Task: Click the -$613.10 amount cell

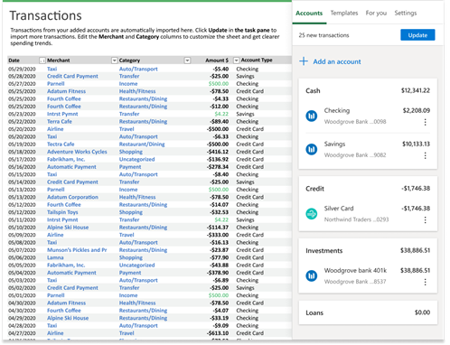Action: pos(218,333)
